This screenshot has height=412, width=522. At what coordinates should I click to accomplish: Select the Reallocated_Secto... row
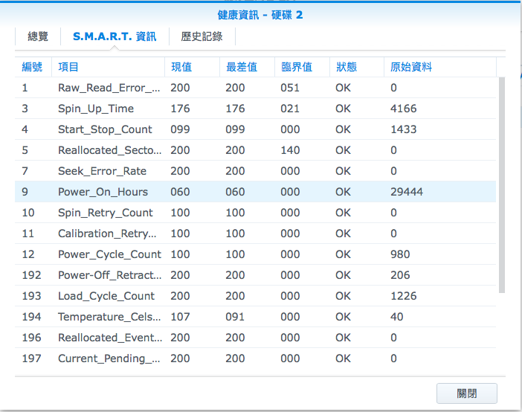point(255,150)
